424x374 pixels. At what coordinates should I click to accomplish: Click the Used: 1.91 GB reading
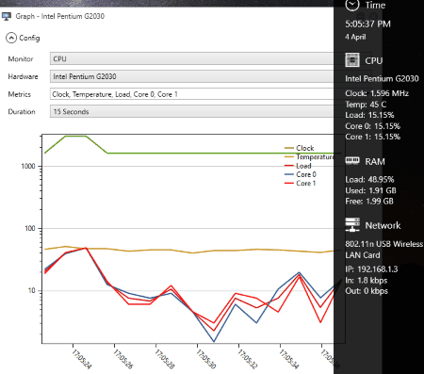click(370, 190)
